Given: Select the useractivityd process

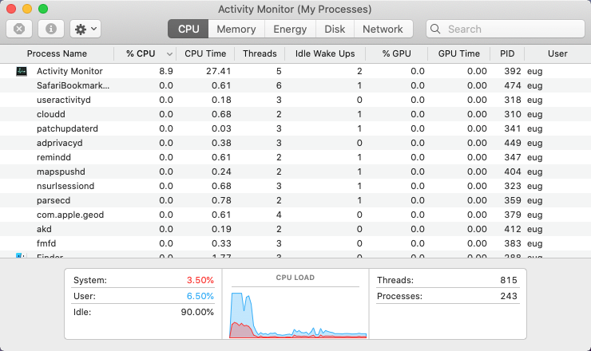Looking at the screenshot, I should pos(295,100).
